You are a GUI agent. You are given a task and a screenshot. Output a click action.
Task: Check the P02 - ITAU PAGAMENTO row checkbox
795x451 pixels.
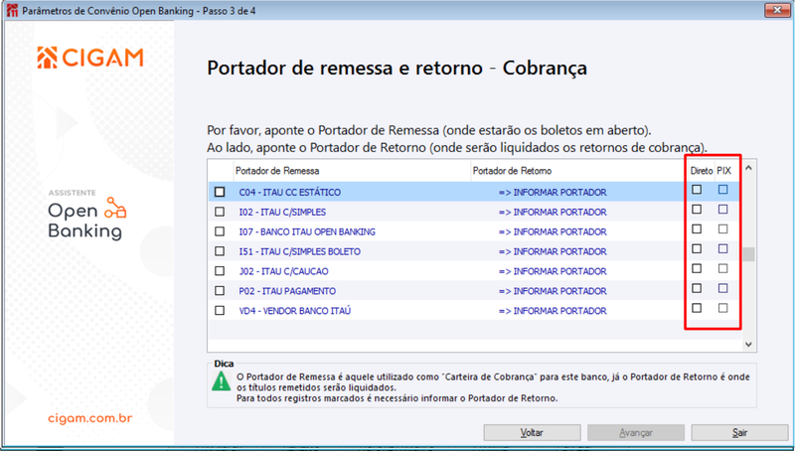[x=220, y=291]
